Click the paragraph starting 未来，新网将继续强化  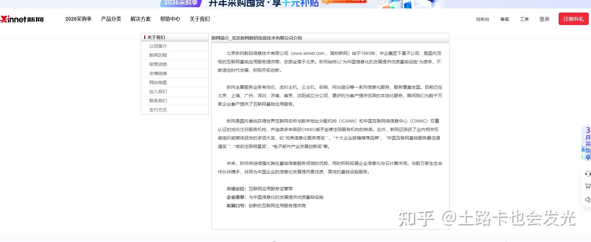330,167
